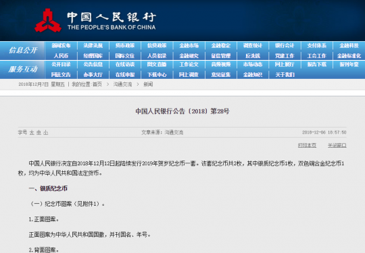Go to the 国际交往 section

pos(125,56)
